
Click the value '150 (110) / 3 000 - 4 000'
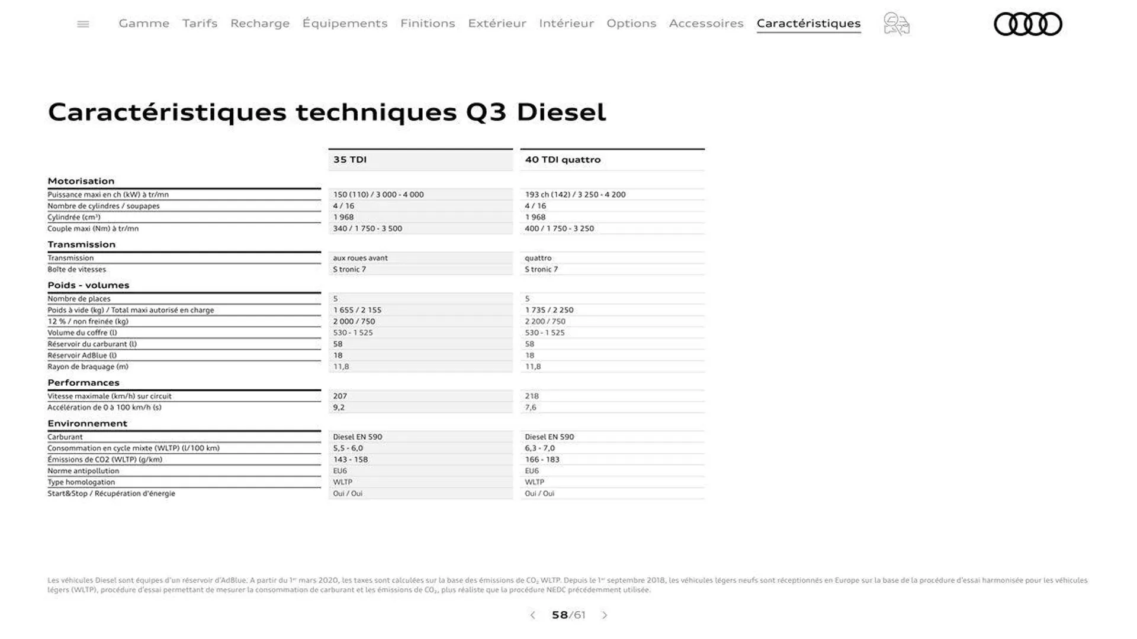378,195
